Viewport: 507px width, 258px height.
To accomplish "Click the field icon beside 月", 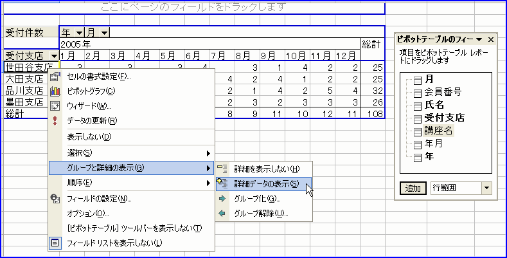I will (418, 80).
